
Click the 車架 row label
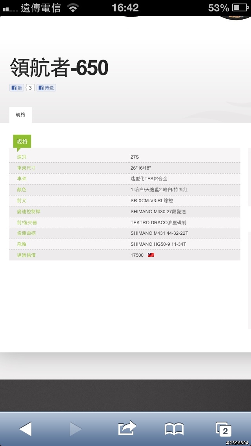(x=22, y=179)
